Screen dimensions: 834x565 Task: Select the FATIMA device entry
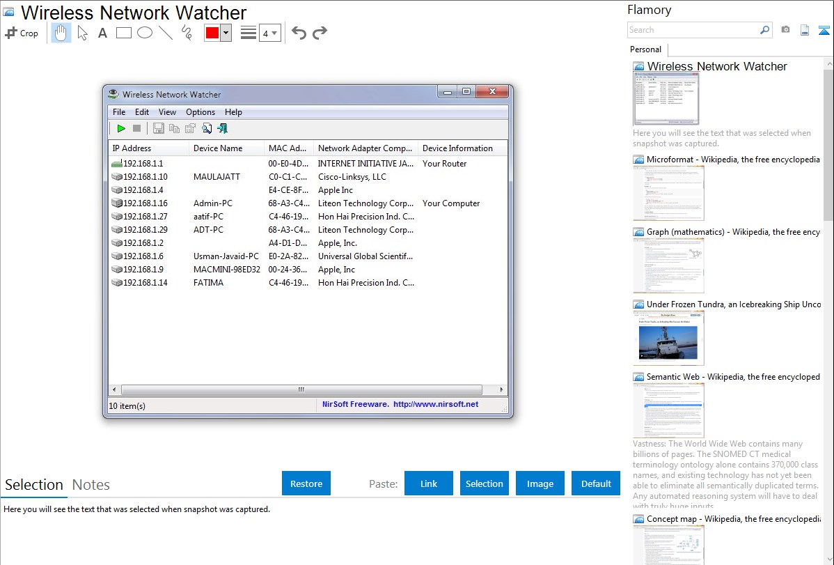tap(209, 283)
